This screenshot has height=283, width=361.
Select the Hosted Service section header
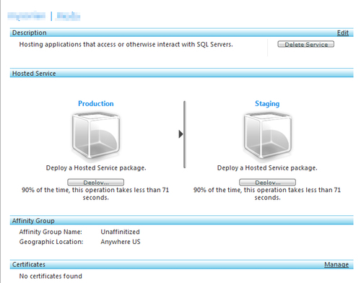point(181,73)
